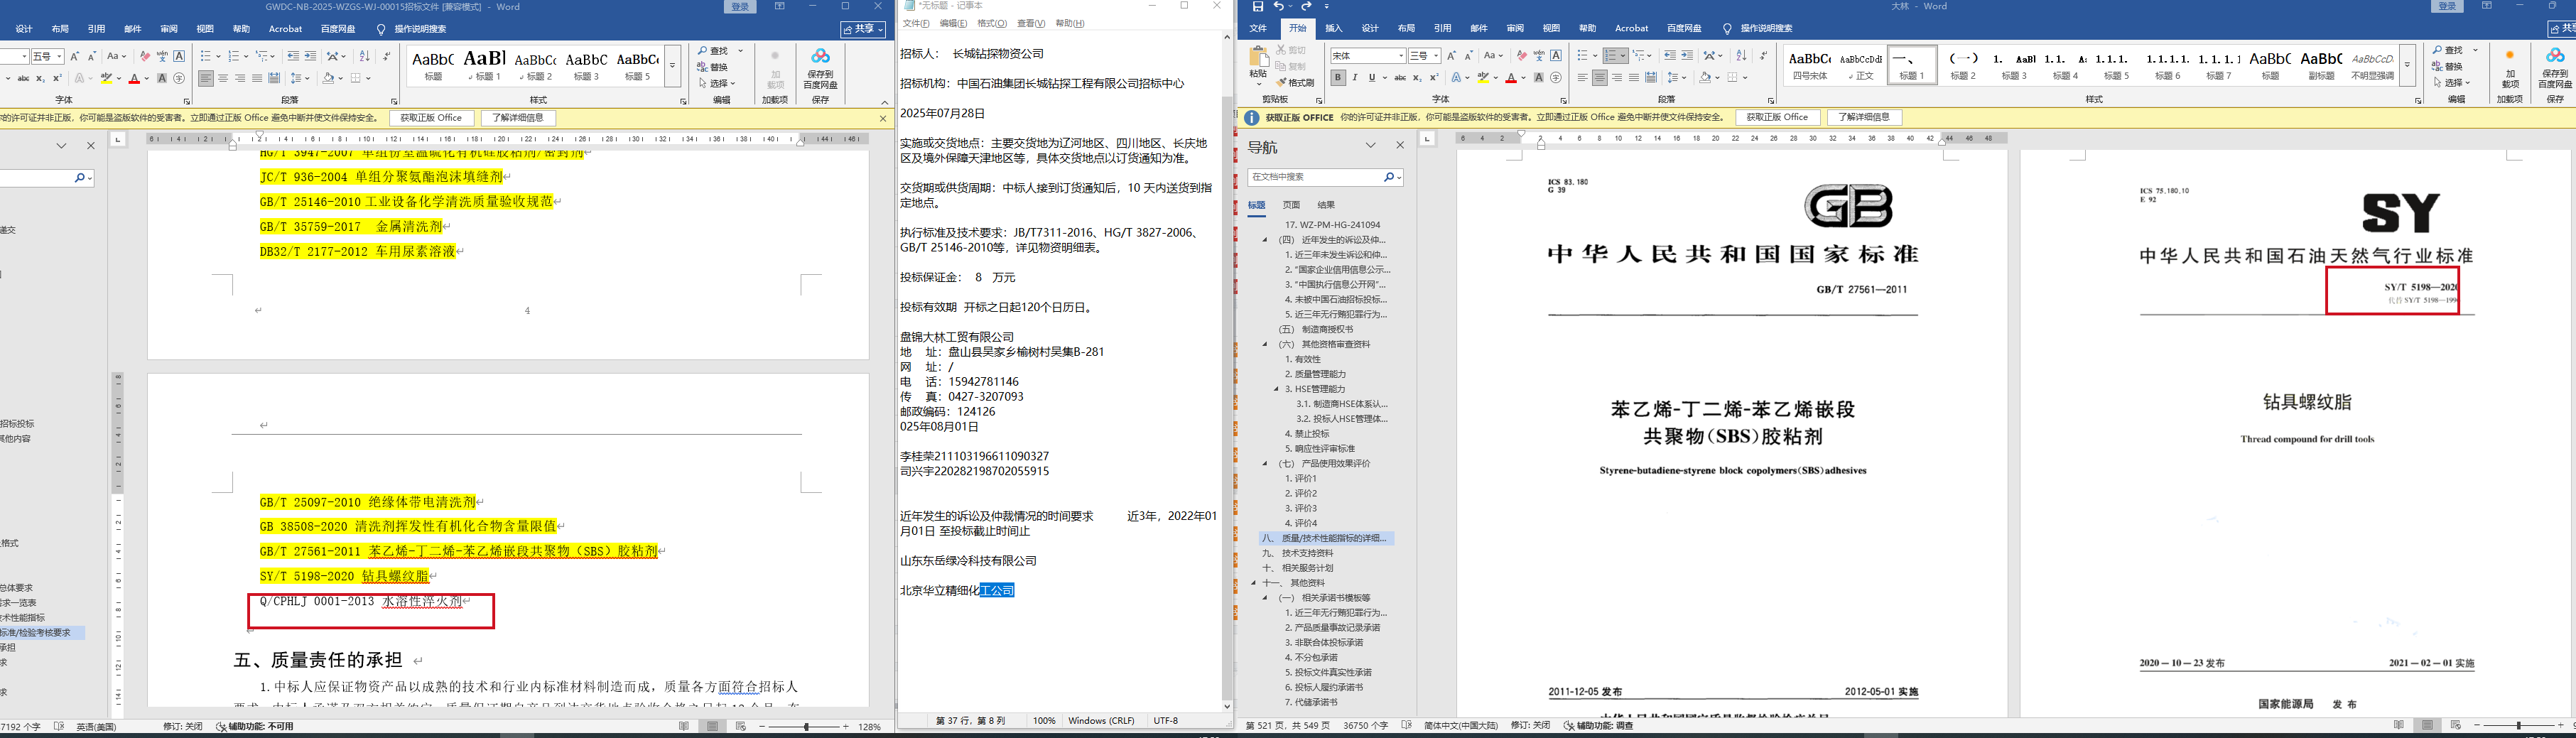Collapse '（七）产品使用效果评价' in navigation tree

[x=1264, y=464]
